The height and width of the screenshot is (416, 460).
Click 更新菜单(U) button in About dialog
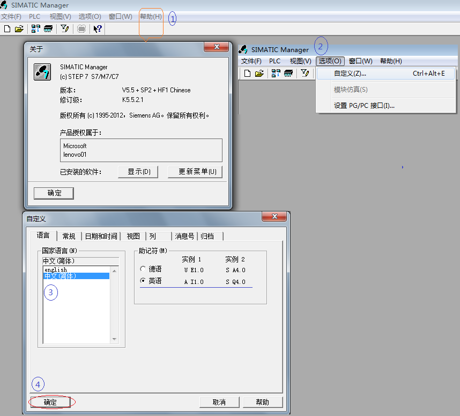[x=195, y=172]
